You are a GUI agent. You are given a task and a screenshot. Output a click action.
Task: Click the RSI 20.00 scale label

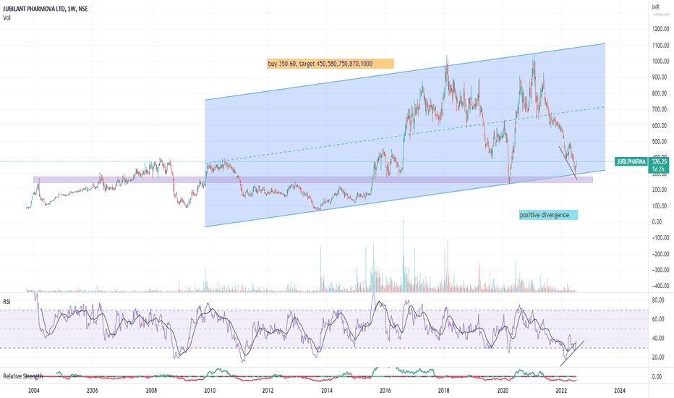(658, 357)
